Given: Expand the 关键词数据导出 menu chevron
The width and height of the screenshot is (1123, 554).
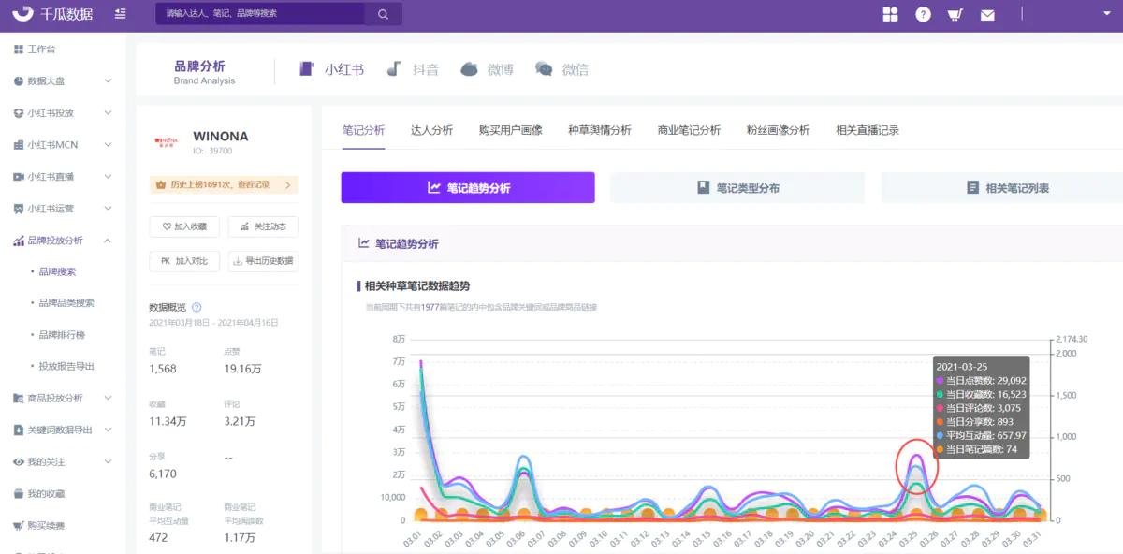Looking at the screenshot, I should pos(108,430).
